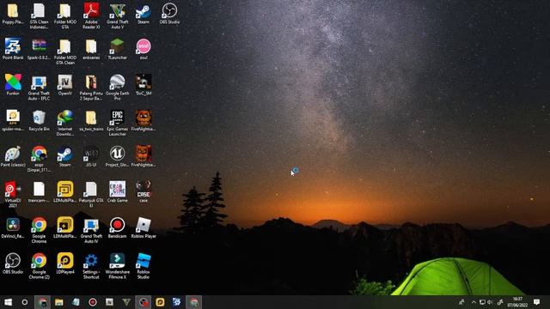Image resolution: width=550 pixels, height=309 pixels.
Task: Open OBS Studio shortcut beside top-row Steam
Action: point(169,14)
